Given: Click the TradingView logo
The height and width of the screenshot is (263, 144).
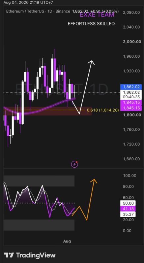Looking at the screenshot, I should pos(30,255).
